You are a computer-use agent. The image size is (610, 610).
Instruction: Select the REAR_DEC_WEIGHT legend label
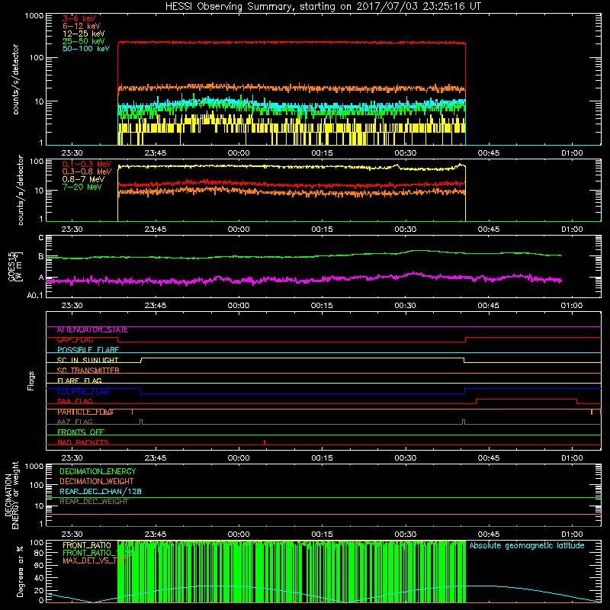(x=94, y=502)
